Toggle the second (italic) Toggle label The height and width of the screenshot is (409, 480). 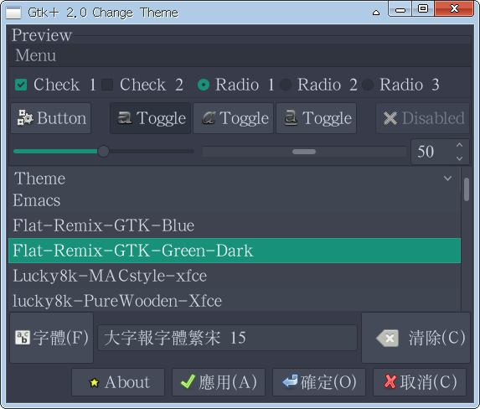click(x=245, y=118)
